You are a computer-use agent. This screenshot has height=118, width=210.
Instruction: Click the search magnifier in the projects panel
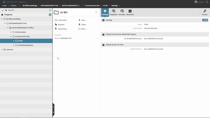[x=50, y=10]
